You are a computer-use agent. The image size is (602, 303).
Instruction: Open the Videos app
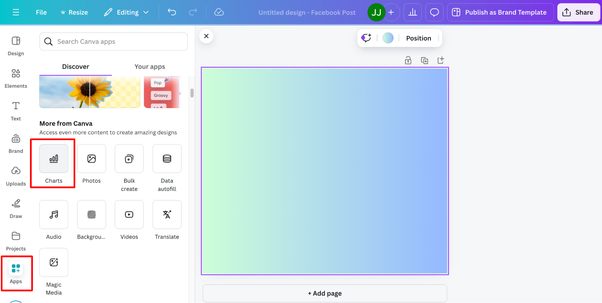click(x=129, y=220)
